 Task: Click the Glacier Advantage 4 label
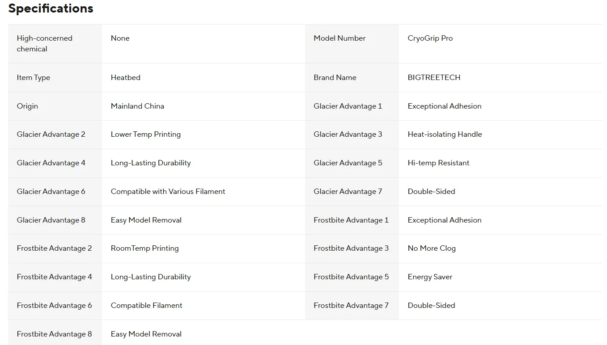51,163
